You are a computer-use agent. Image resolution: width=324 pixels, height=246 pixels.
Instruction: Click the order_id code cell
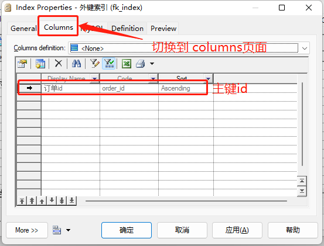click(x=129, y=88)
